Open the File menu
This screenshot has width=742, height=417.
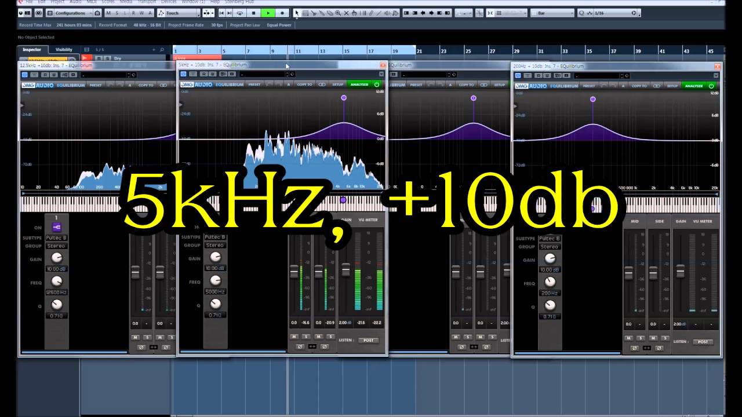click(x=29, y=2)
